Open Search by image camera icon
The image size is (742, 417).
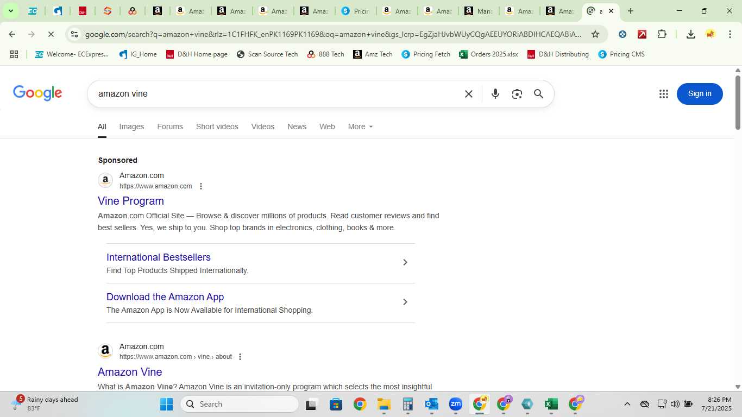[x=517, y=94]
